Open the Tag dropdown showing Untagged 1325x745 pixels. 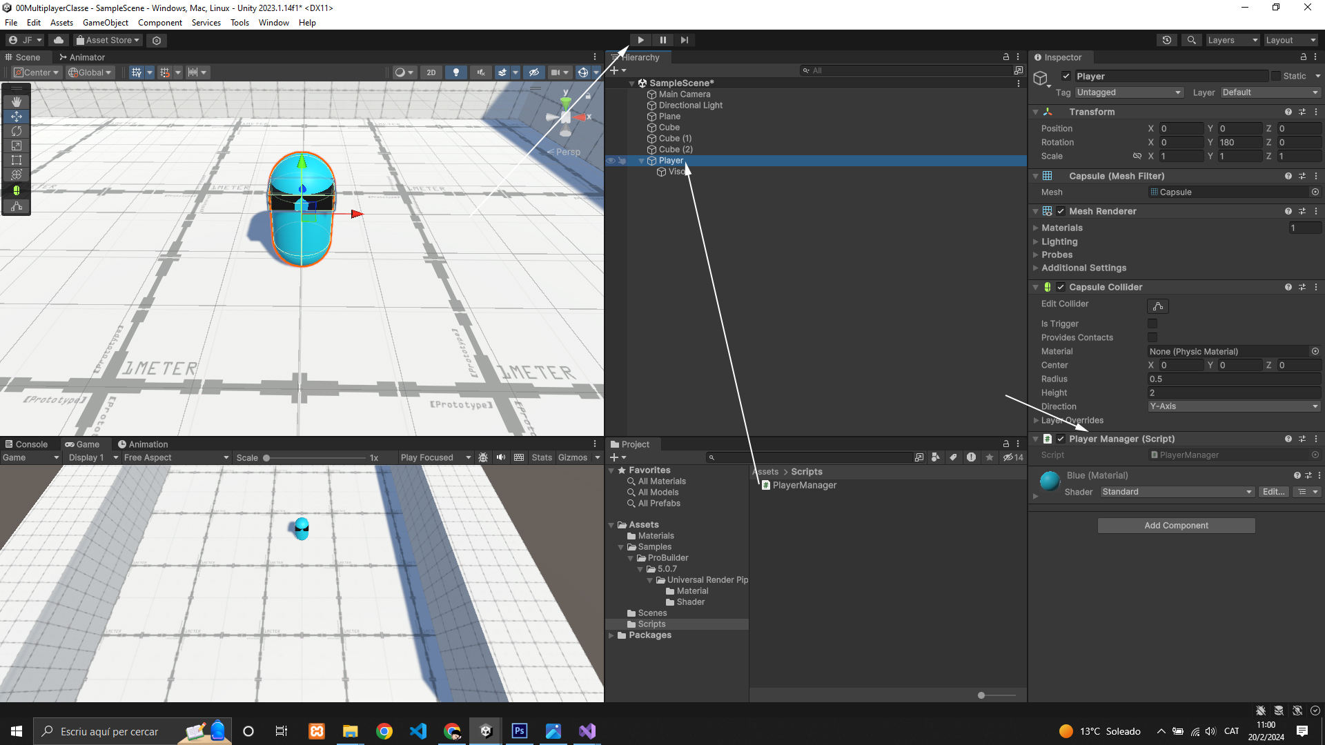point(1128,92)
